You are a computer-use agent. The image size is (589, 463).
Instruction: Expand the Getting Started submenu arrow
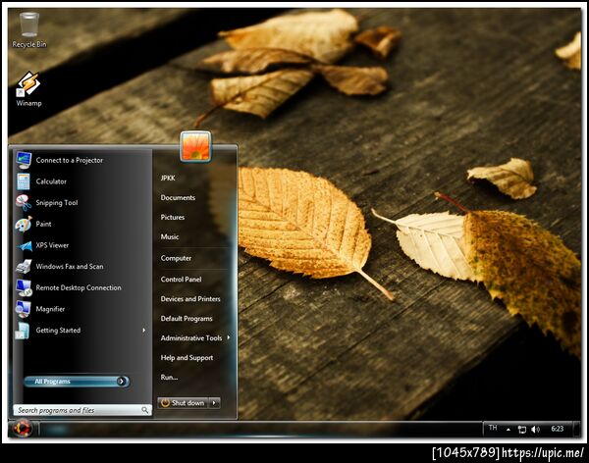144,330
